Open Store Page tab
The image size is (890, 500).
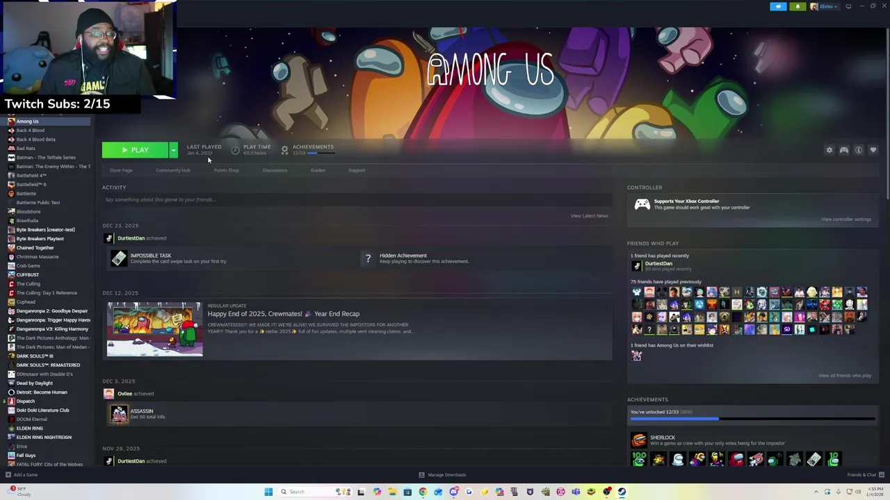[x=121, y=170]
